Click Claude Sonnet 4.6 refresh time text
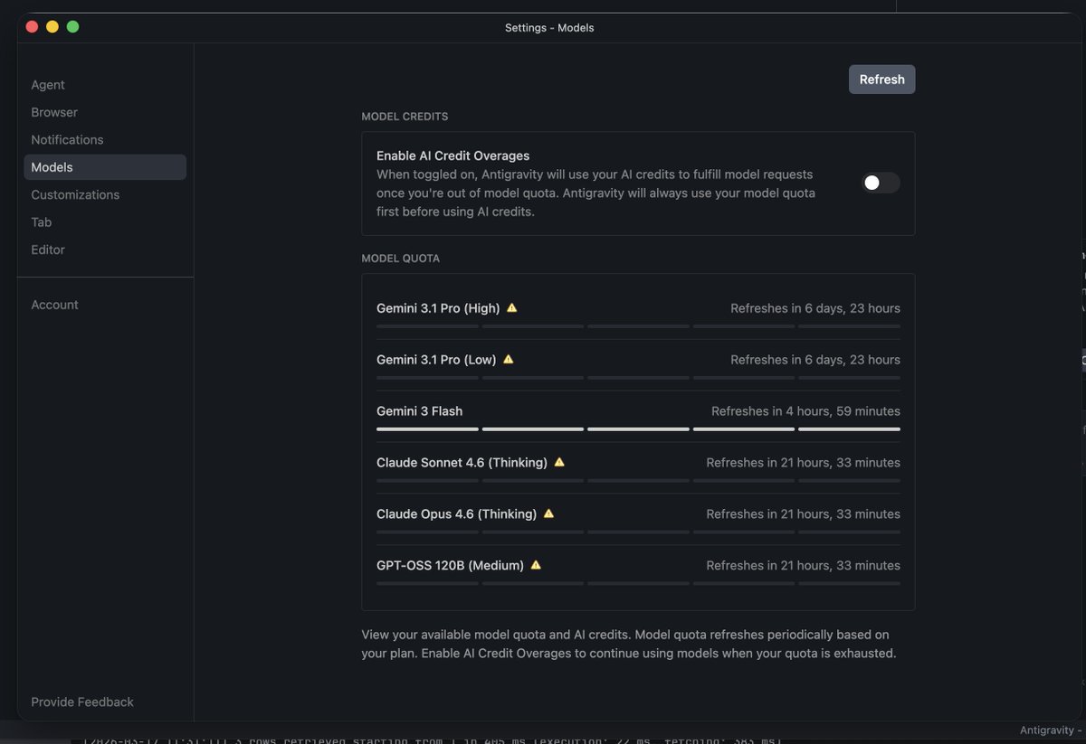Viewport: 1086px width, 744px height. [x=803, y=463]
